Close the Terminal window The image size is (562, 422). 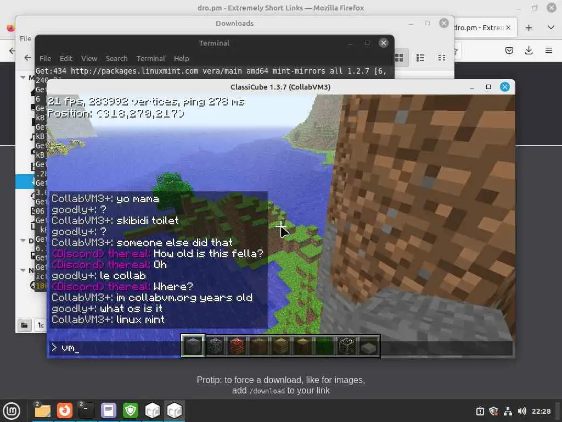pos(383,43)
